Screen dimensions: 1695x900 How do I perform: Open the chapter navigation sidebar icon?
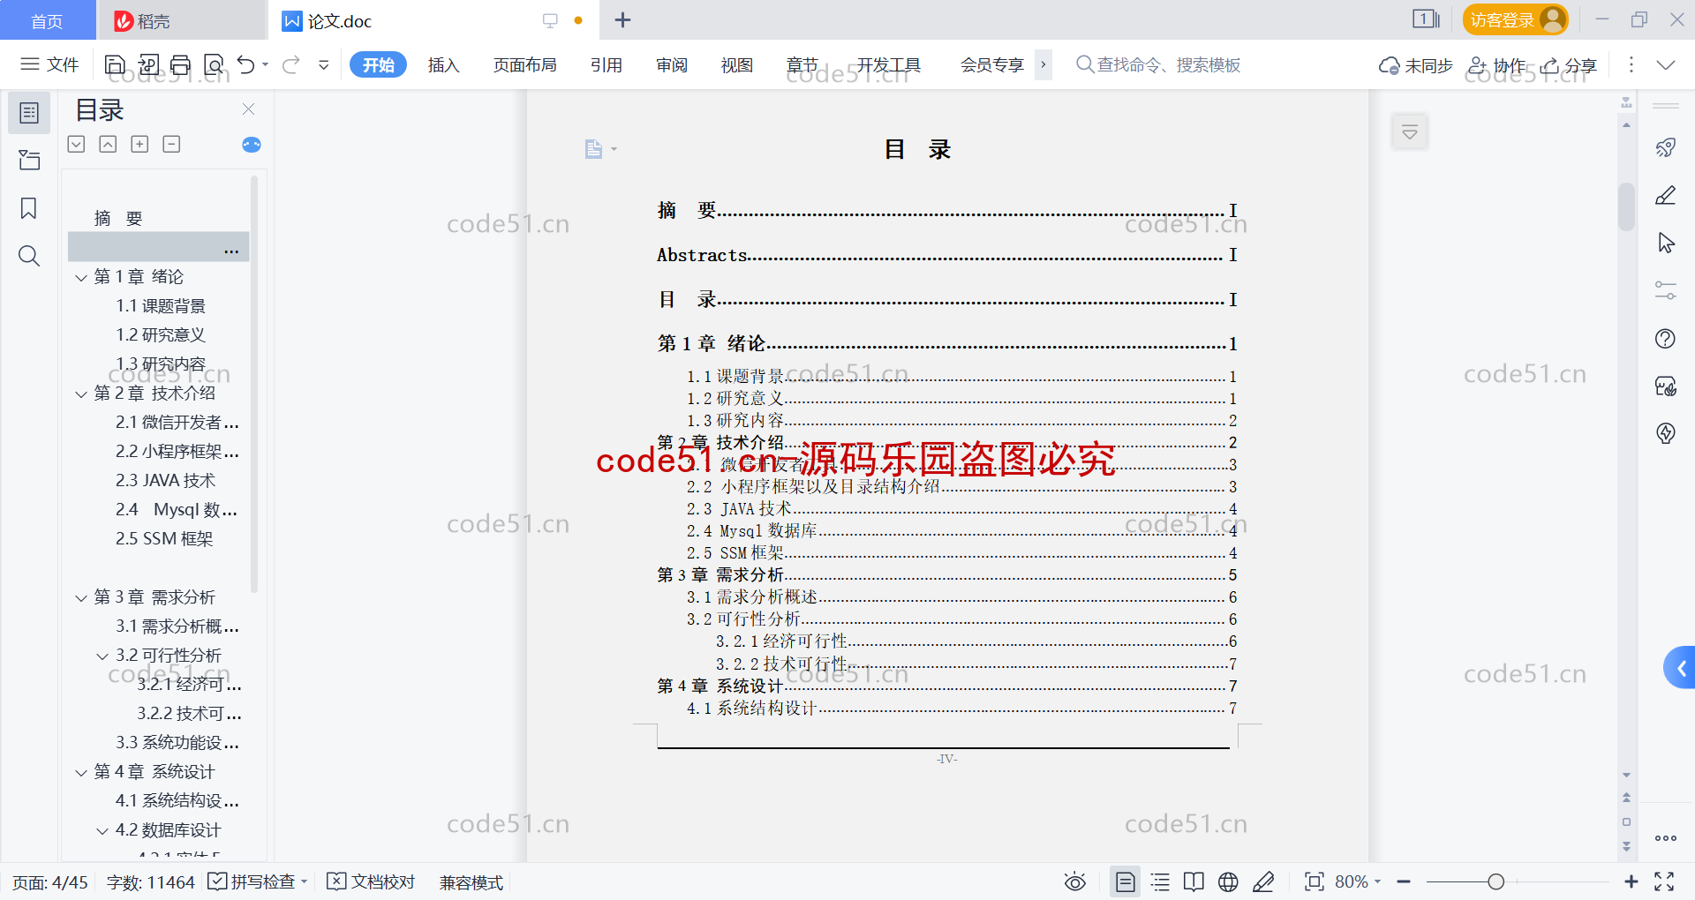point(29,160)
